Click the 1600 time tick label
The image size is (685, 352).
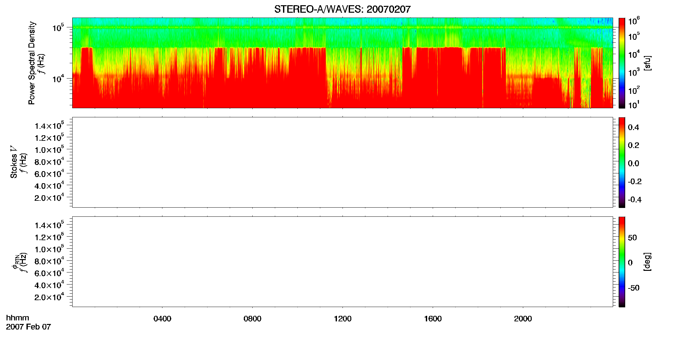(x=433, y=319)
